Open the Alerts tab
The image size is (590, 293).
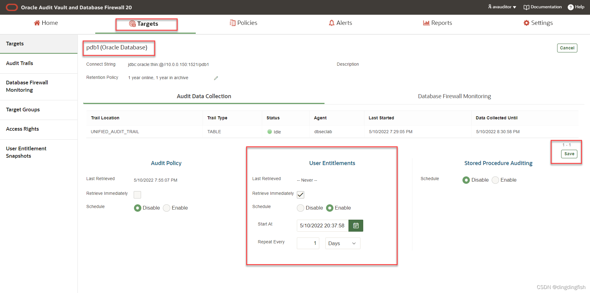coord(340,23)
